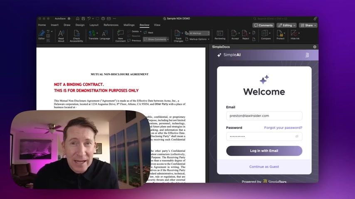Open the Translate tool
The image size is (355, 199).
point(93,35)
